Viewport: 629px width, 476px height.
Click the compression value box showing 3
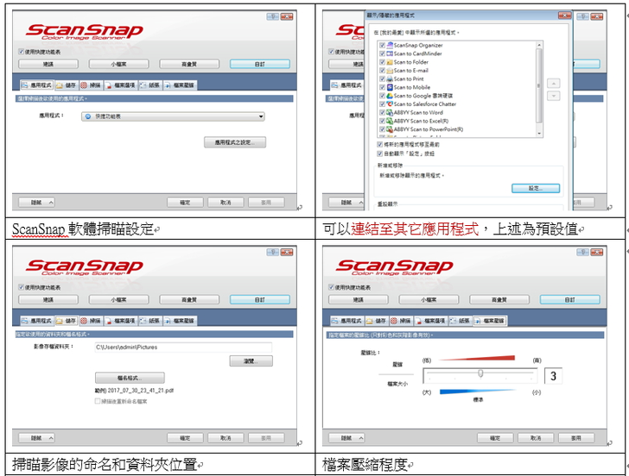click(x=553, y=376)
